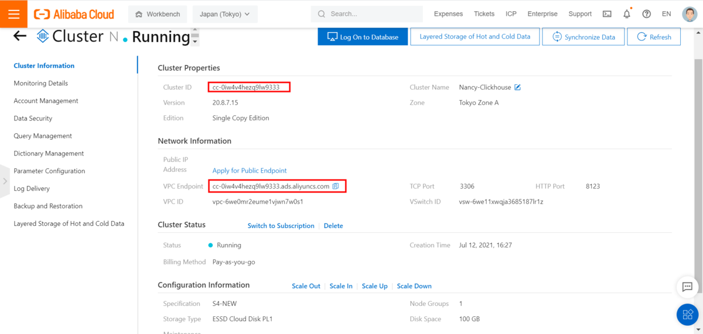Select creation time Jul 12, 2021, 16:27

click(486, 245)
